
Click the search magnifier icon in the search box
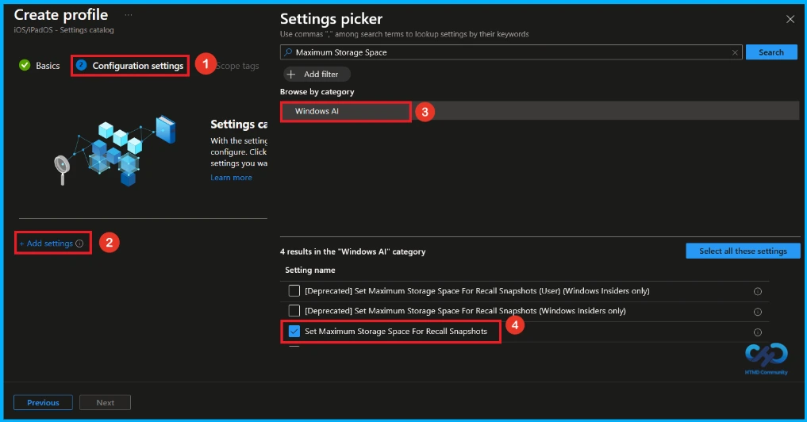(288, 52)
